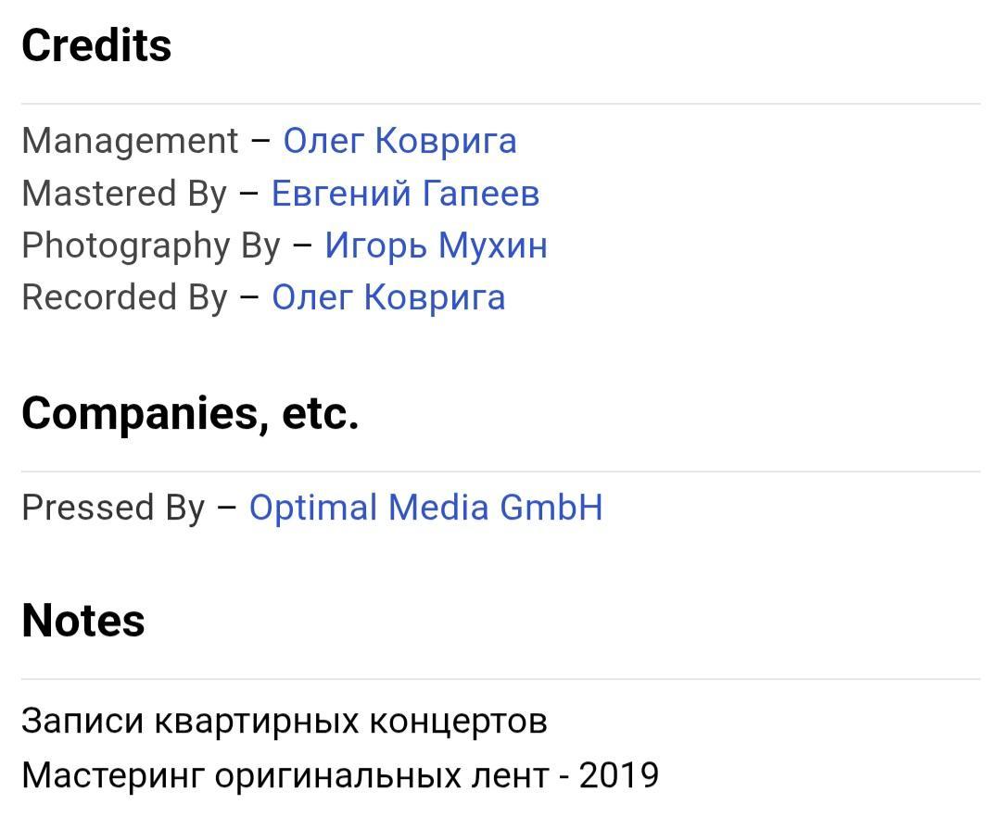Open Optimal Media GmbH company link
This screenshot has width=1001, height=829.
[425, 508]
